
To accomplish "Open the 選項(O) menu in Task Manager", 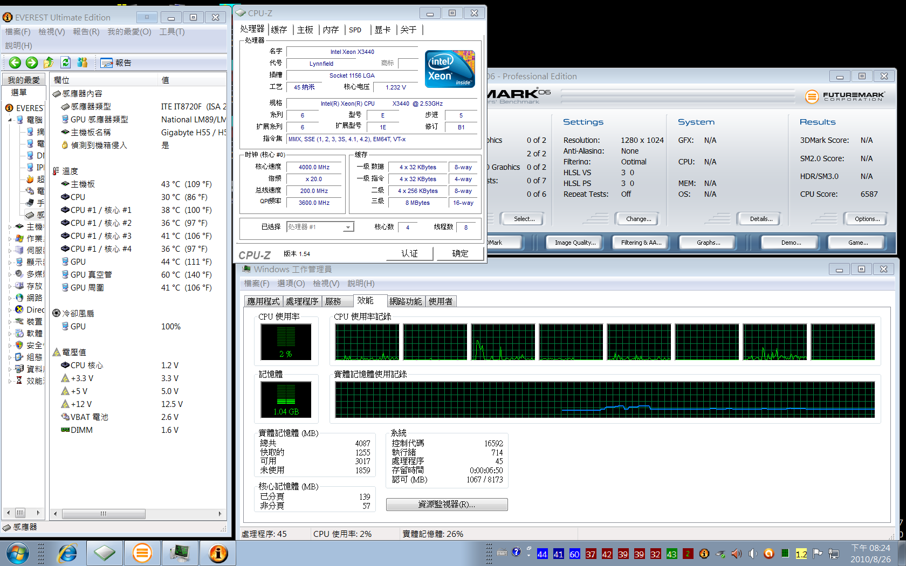I will (x=291, y=284).
